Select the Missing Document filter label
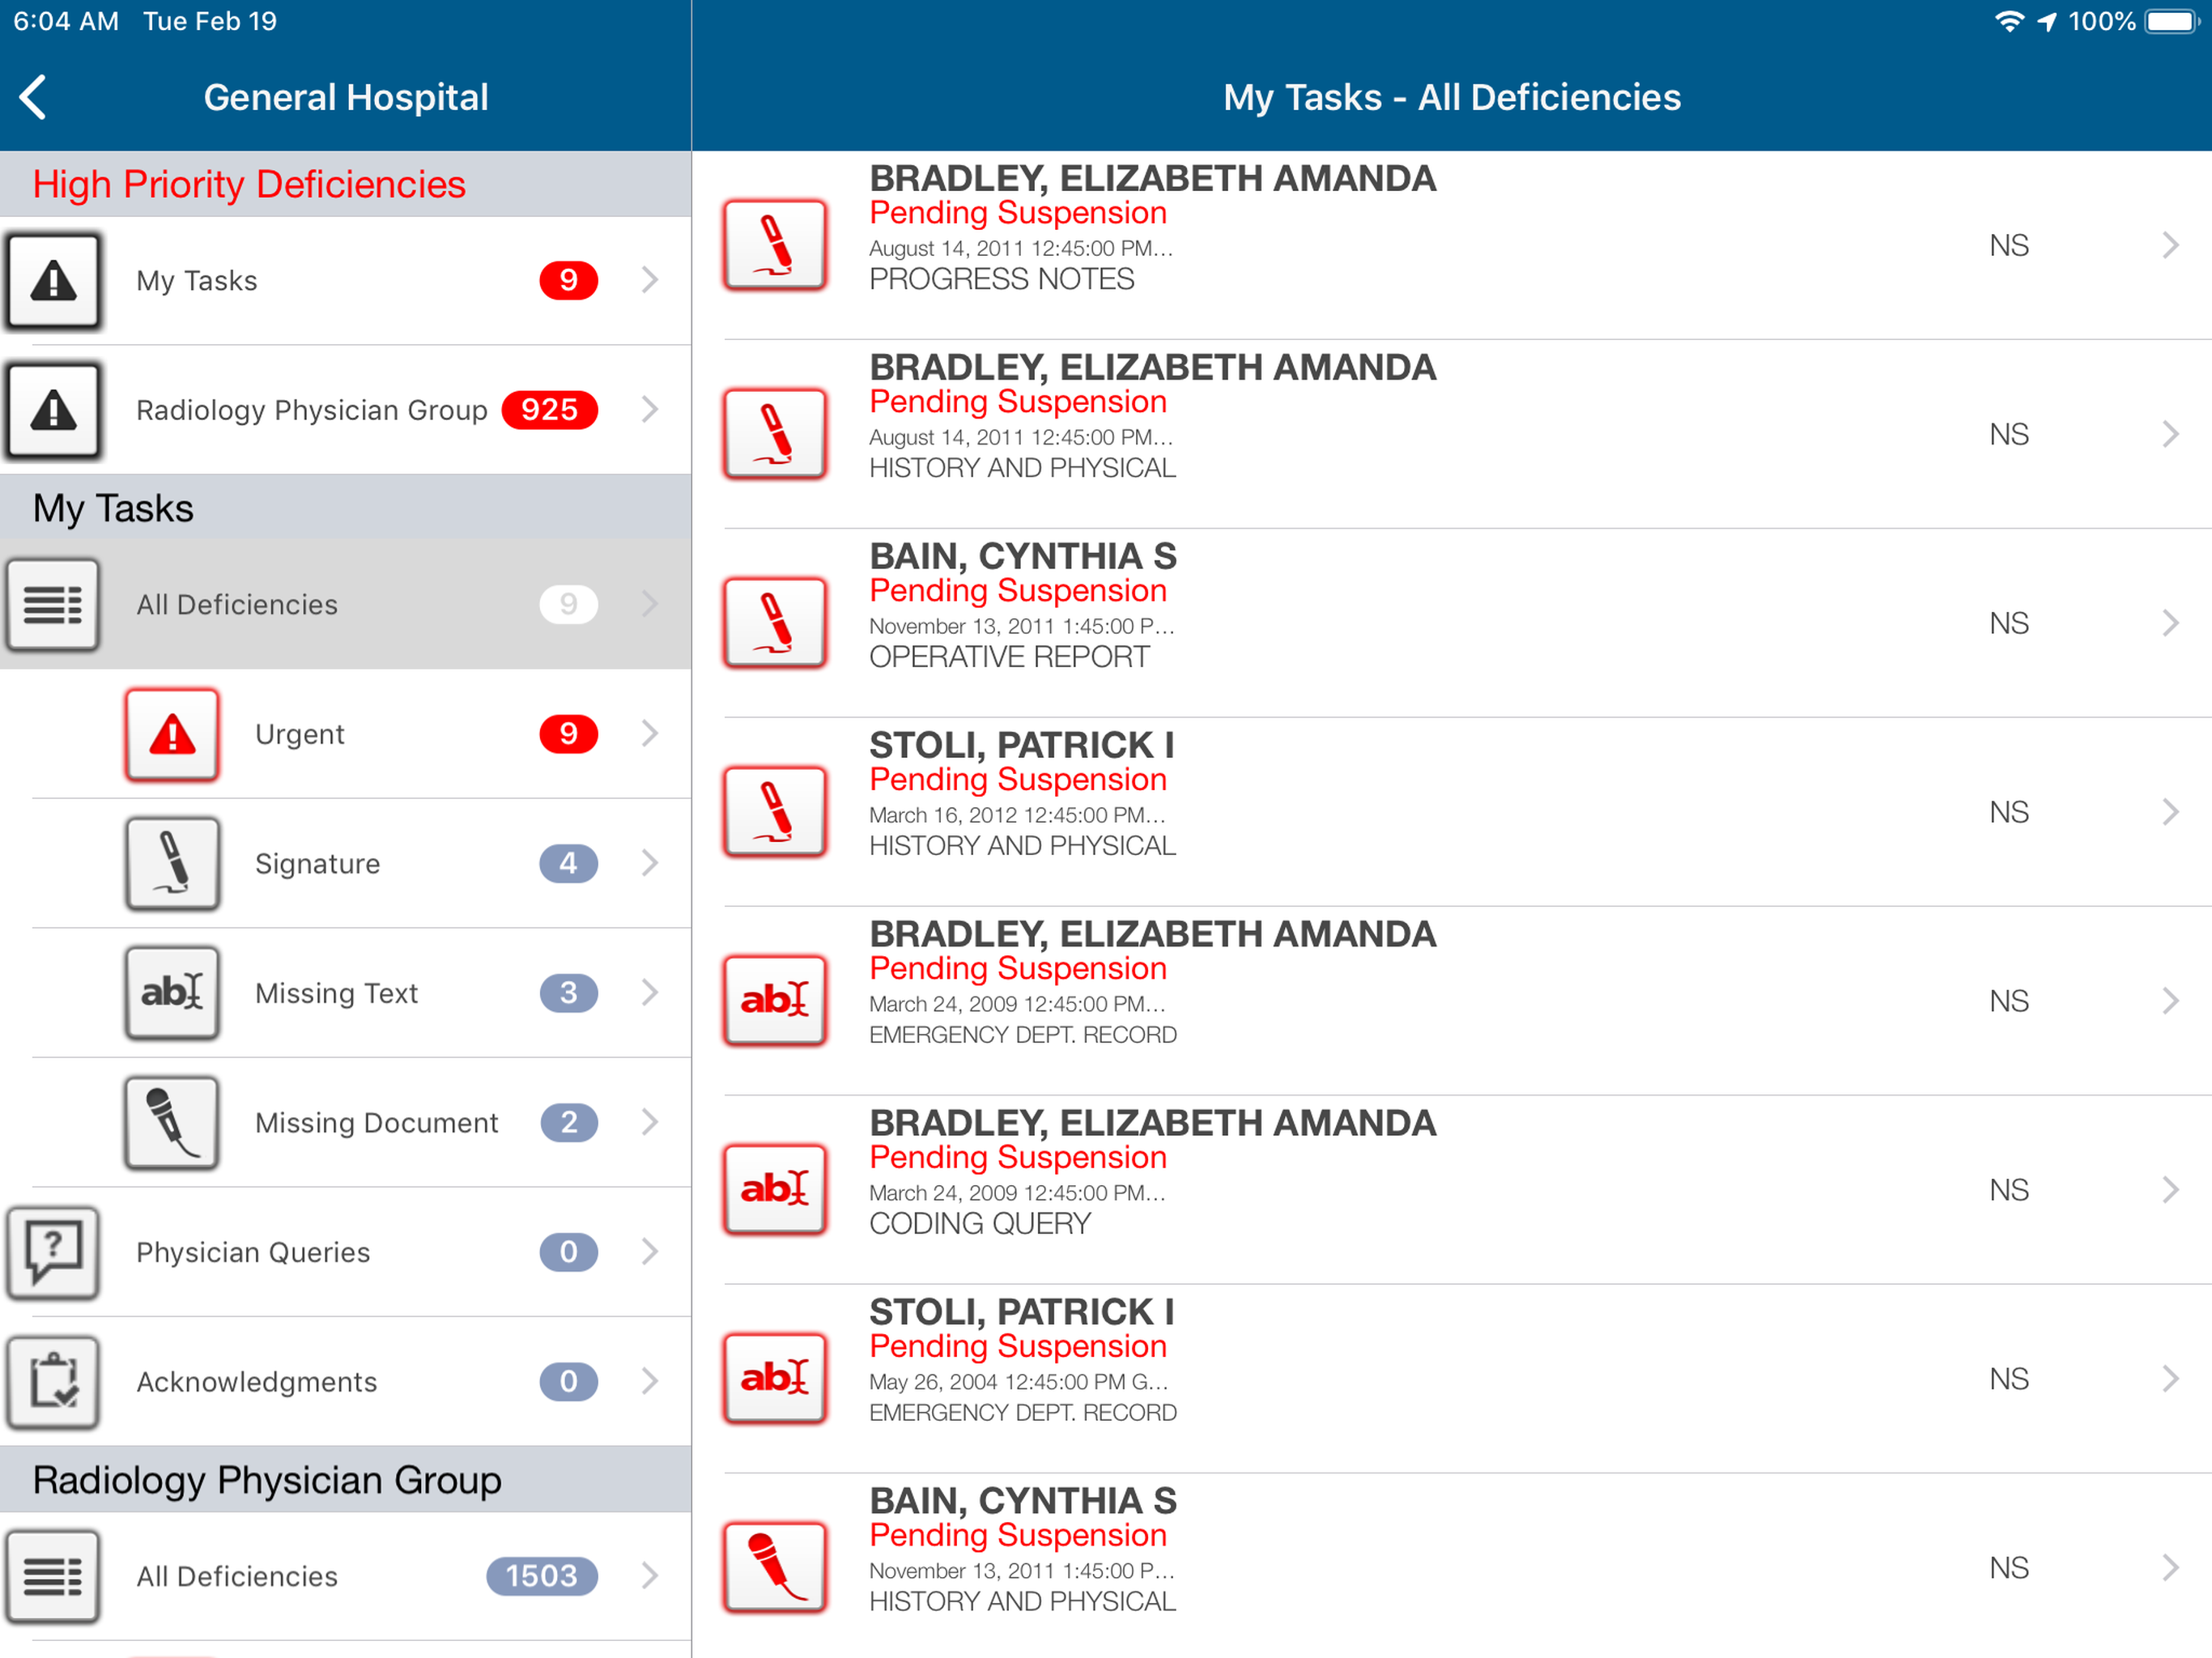The width and height of the screenshot is (2212, 1658). click(x=377, y=1123)
